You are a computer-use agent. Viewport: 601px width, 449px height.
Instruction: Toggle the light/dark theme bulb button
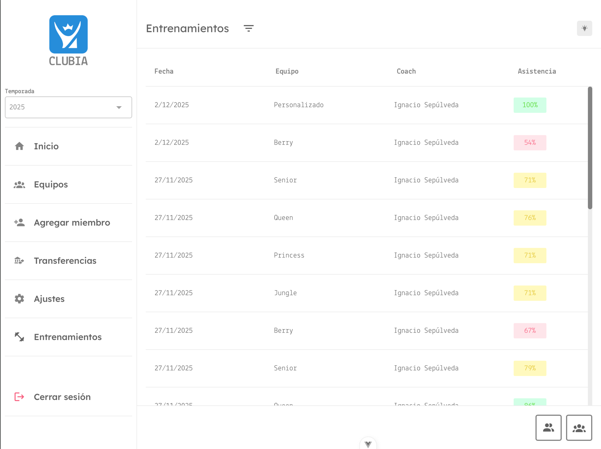click(584, 28)
